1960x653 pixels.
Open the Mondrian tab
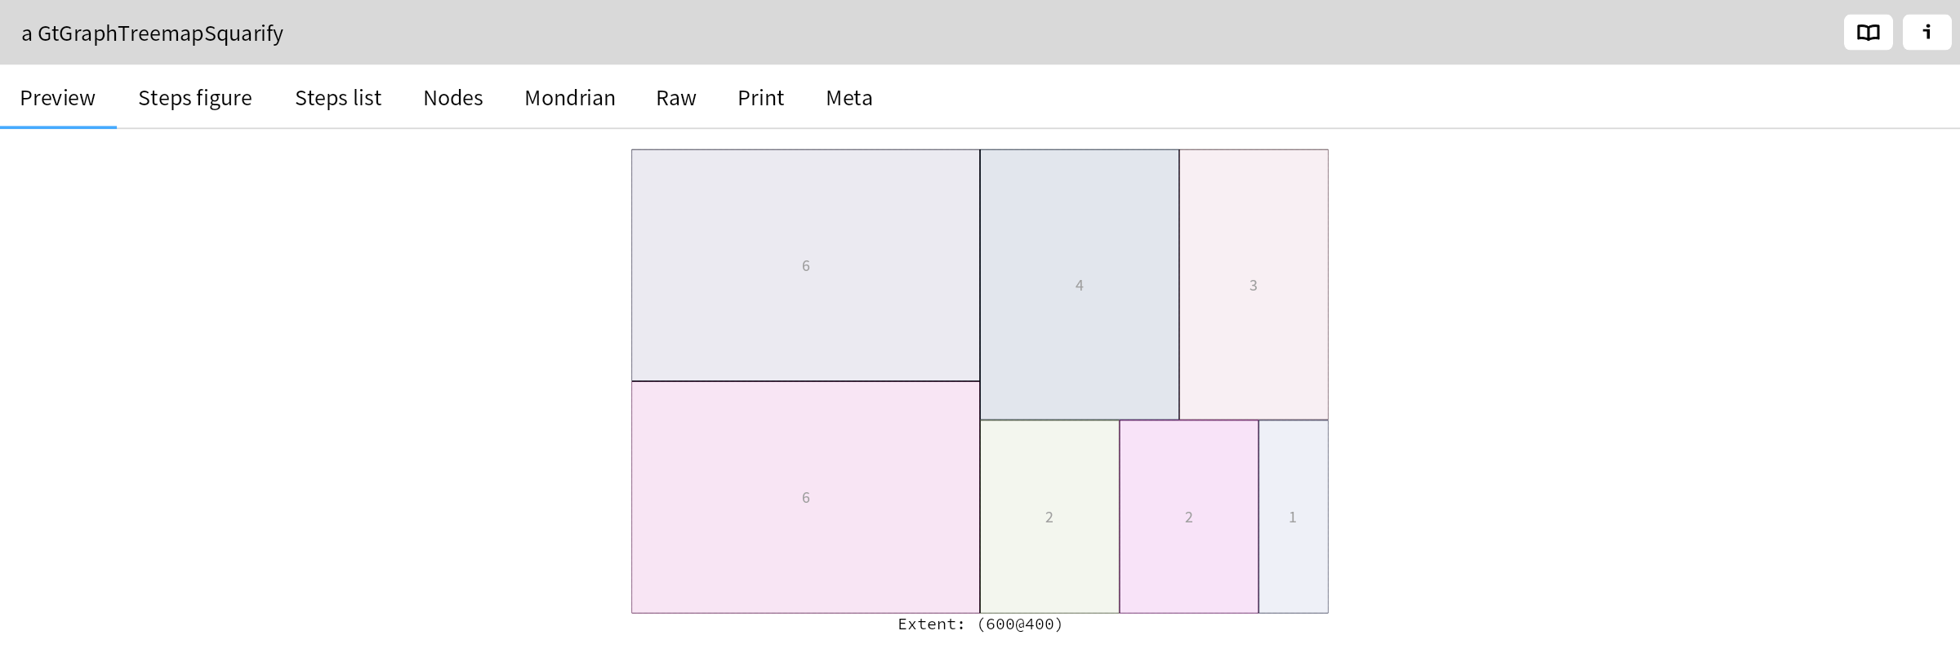tap(570, 98)
